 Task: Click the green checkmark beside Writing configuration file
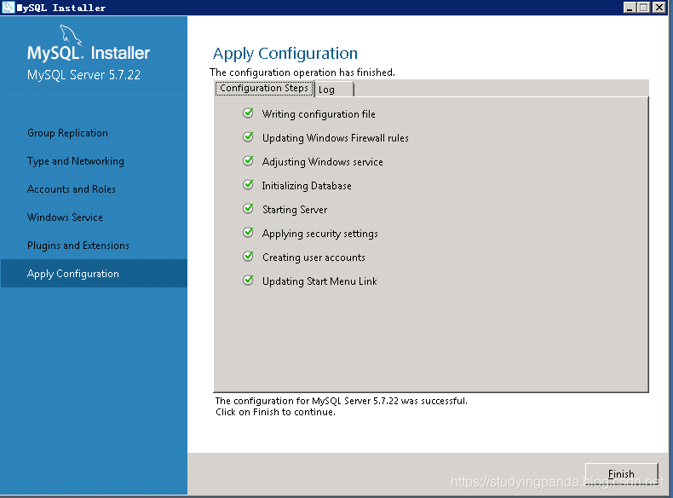(x=248, y=113)
